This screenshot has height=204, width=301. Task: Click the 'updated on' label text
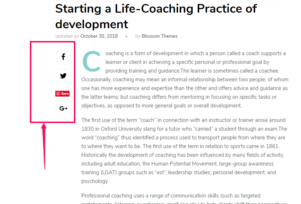tap(67, 36)
